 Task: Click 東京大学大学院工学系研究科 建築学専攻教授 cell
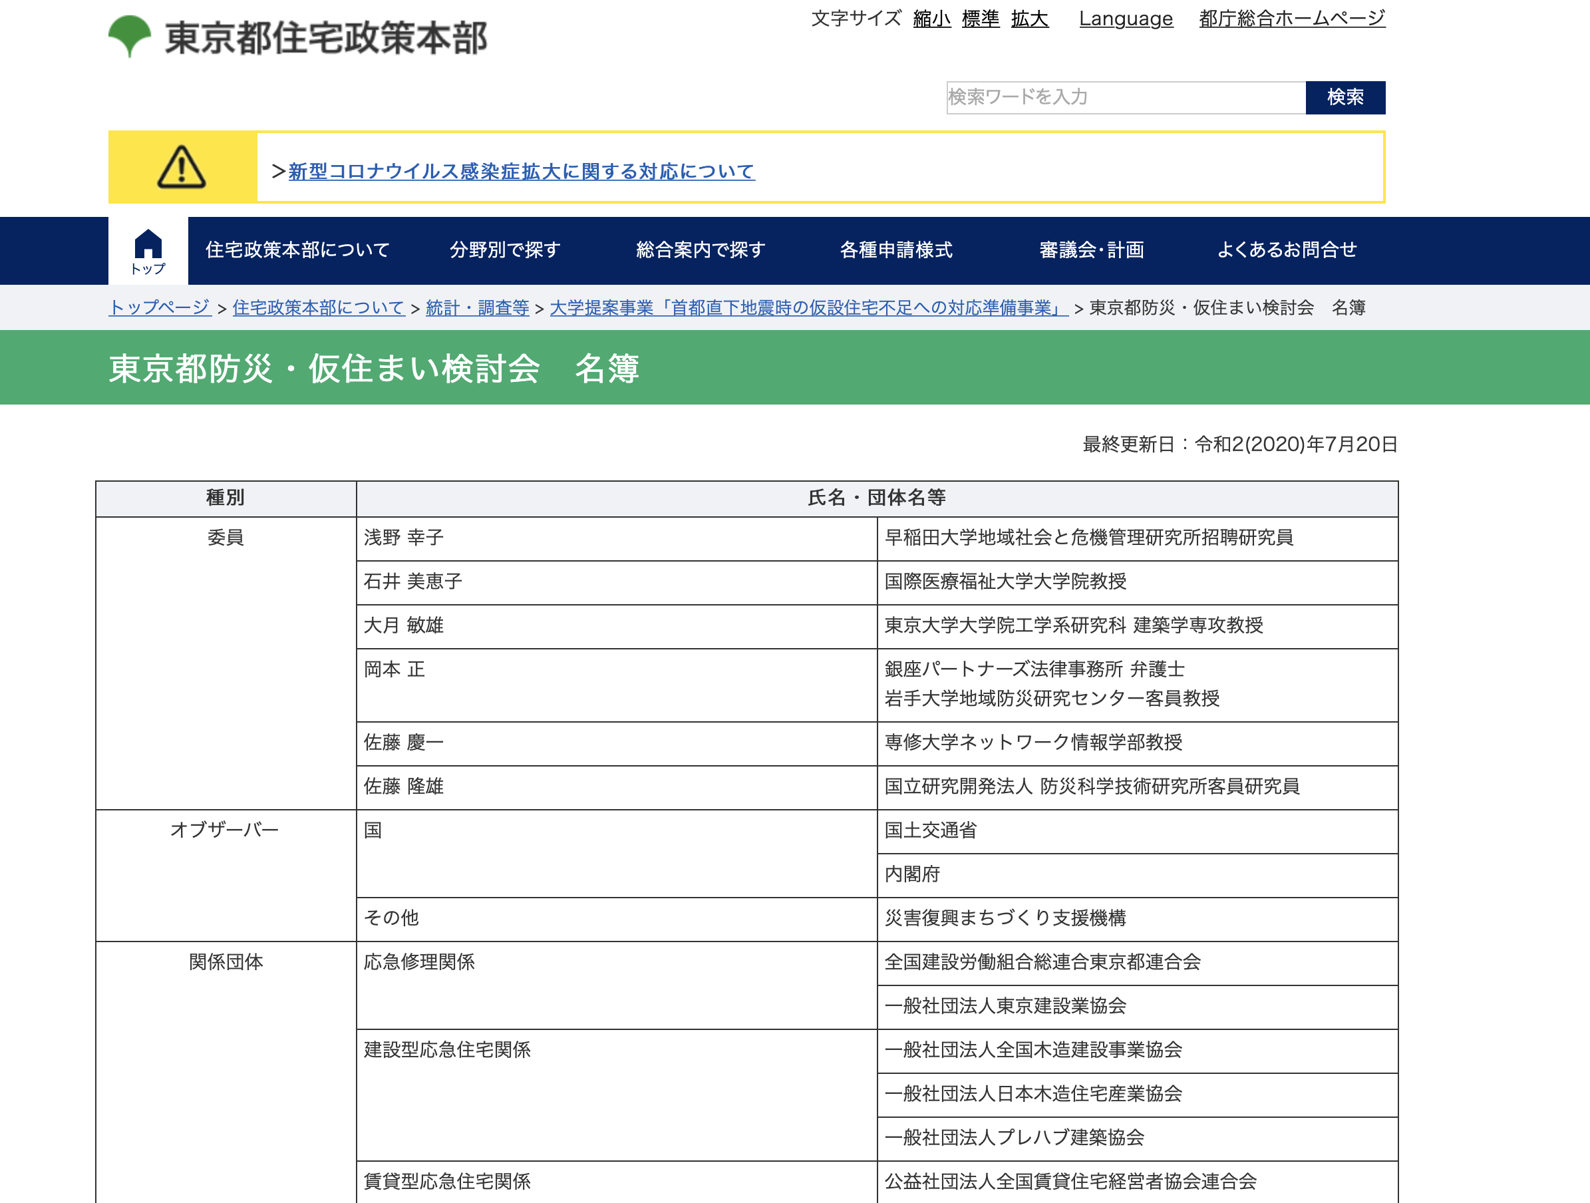click(x=1137, y=626)
